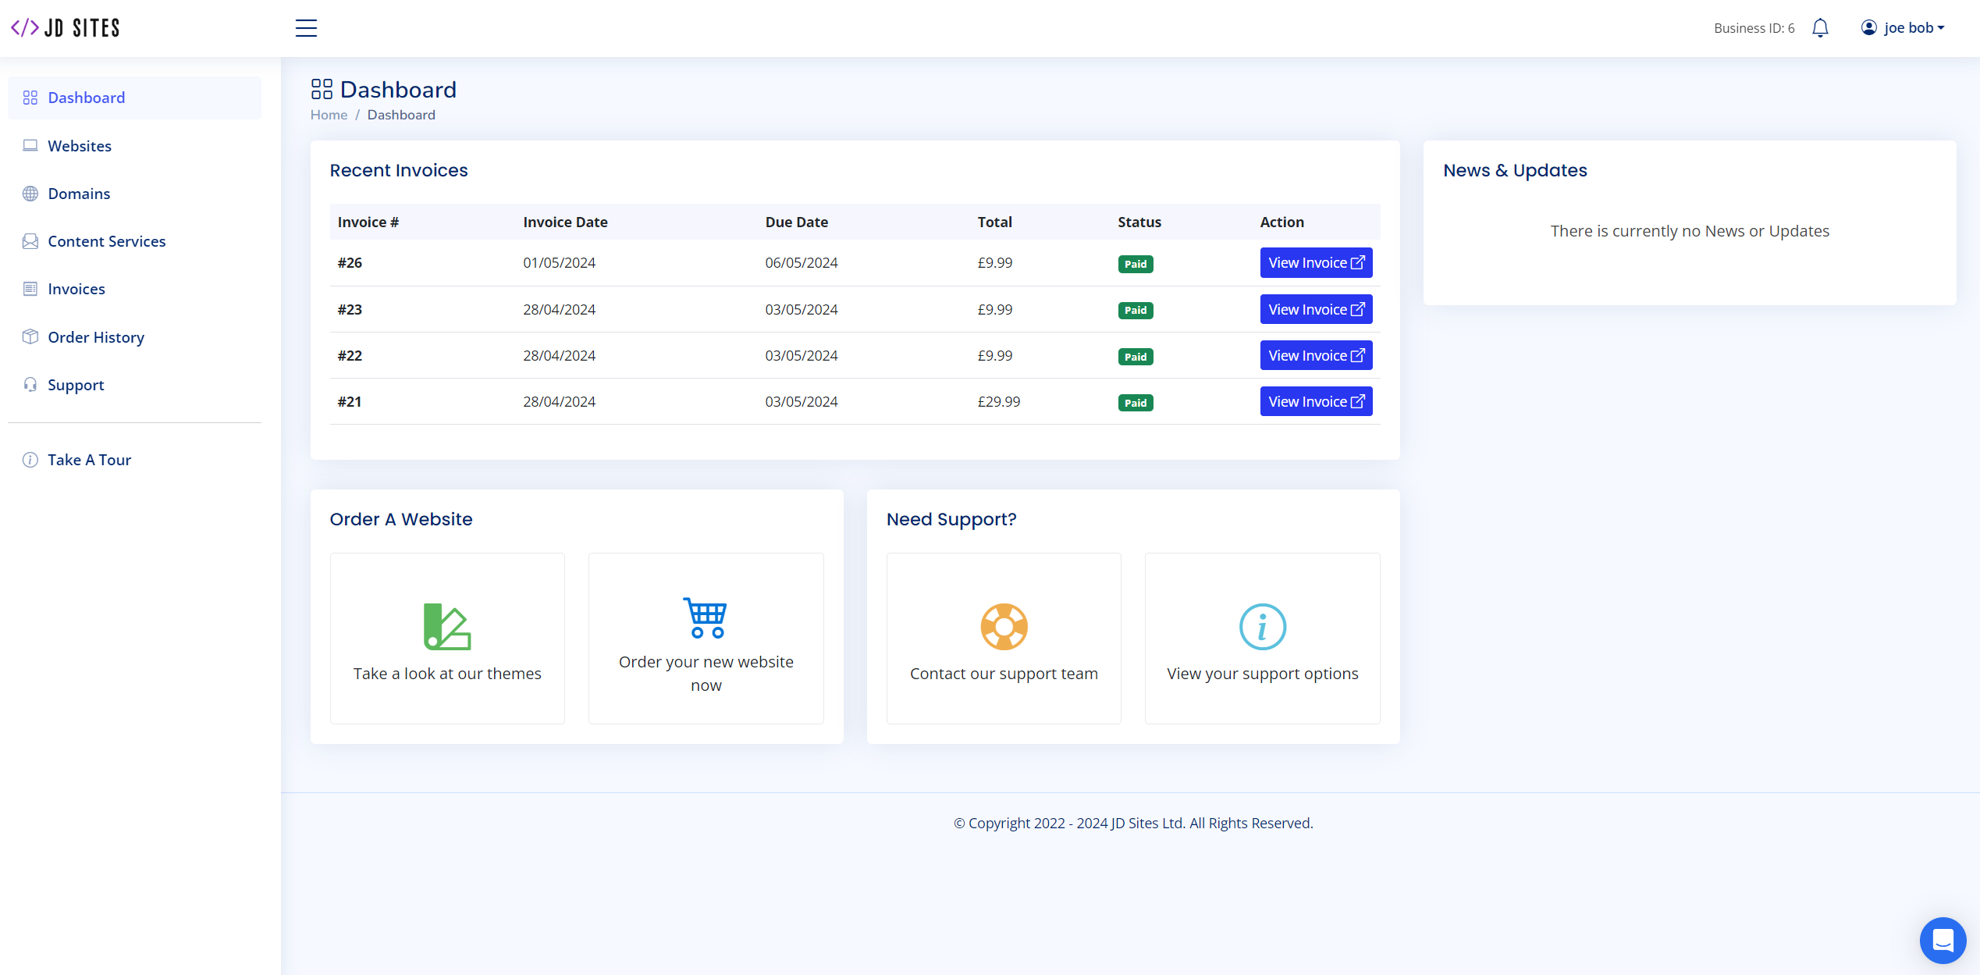
Task: Click invoice number #26
Action: click(350, 263)
